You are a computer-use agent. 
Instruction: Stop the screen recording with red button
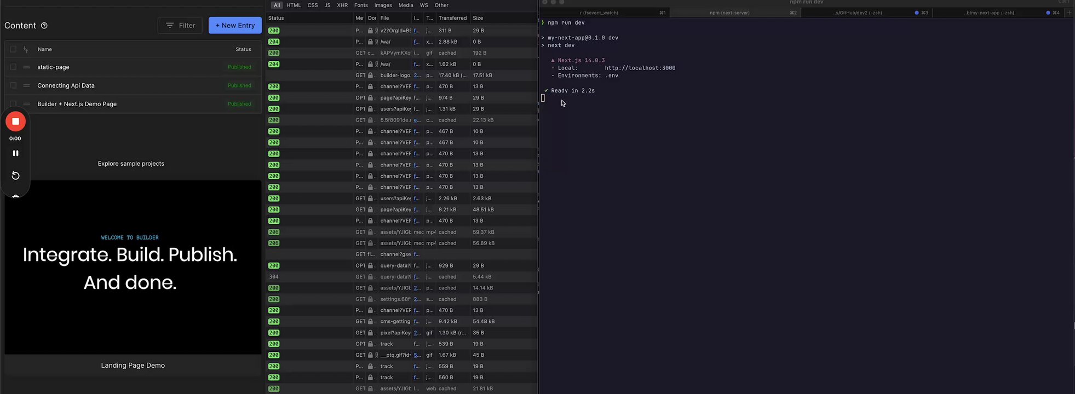[16, 121]
